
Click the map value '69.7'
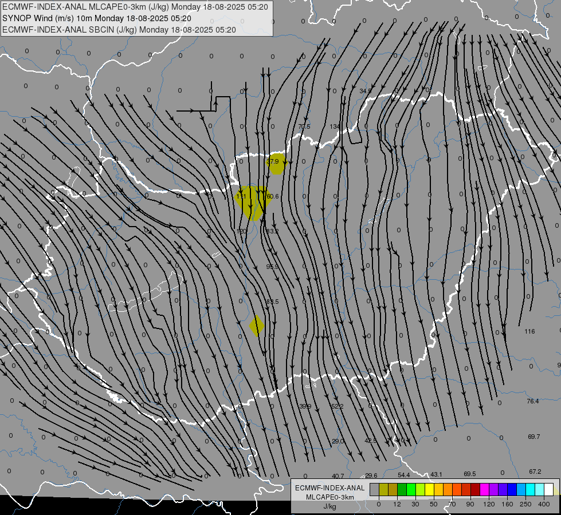point(534,437)
